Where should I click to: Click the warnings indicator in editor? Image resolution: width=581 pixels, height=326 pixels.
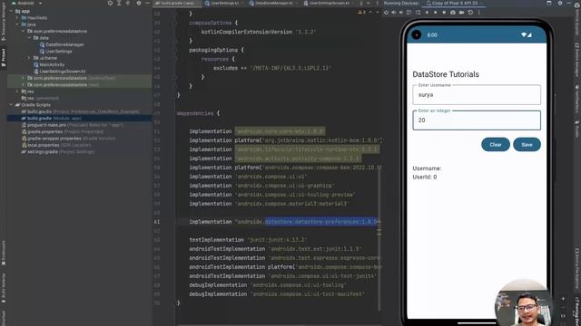[361, 12]
